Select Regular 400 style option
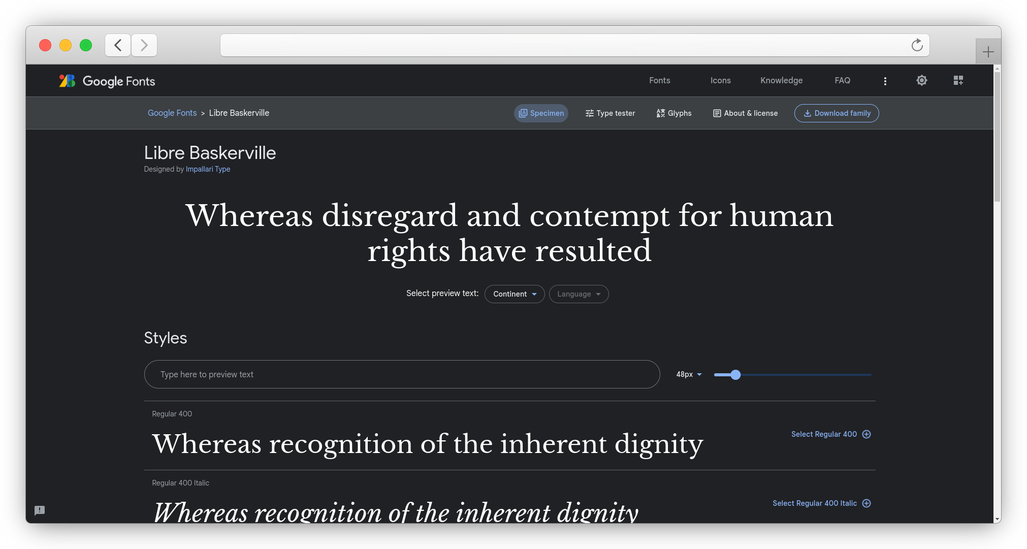The height and width of the screenshot is (549, 1027). [830, 434]
